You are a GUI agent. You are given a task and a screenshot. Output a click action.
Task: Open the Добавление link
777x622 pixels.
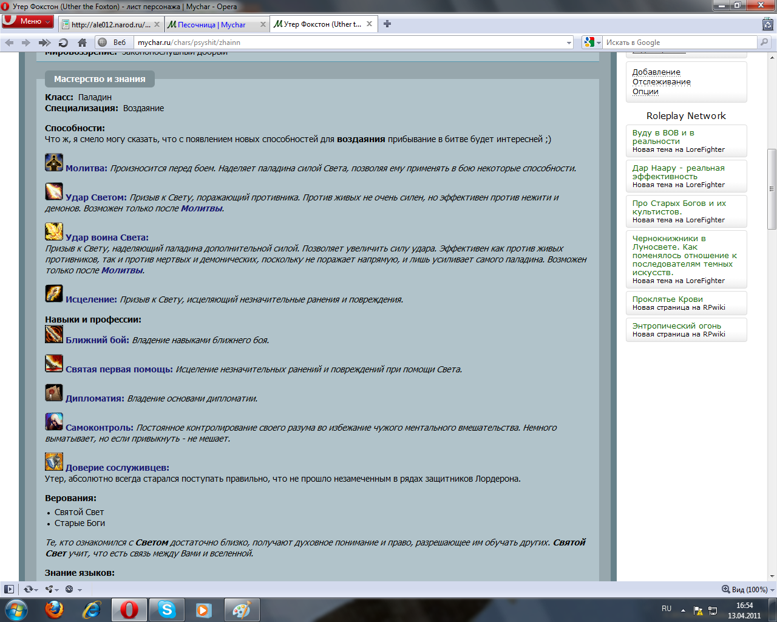(656, 72)
